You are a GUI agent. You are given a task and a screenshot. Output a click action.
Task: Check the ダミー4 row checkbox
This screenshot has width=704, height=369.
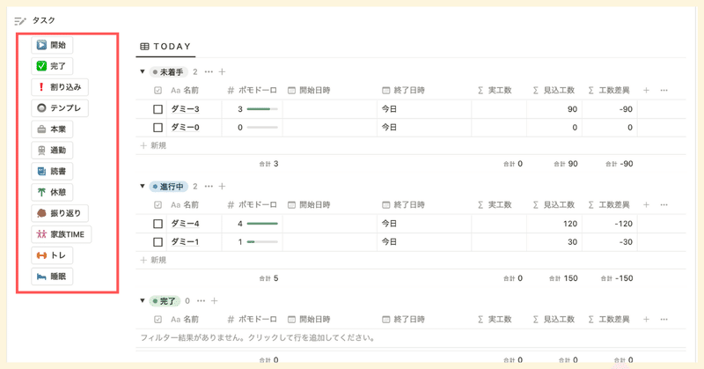tap(158, 224)
